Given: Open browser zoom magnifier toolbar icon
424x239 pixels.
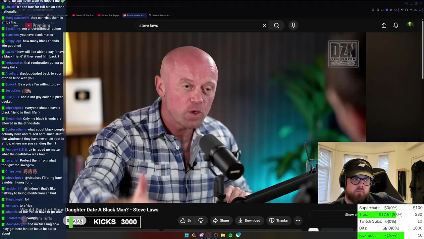Looking at the screenshot, I should click(x=373, y=10).
